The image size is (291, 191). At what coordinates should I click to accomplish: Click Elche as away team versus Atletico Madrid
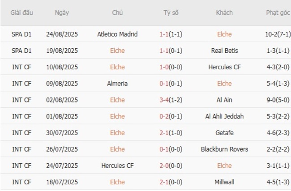[x=224, y=34]
